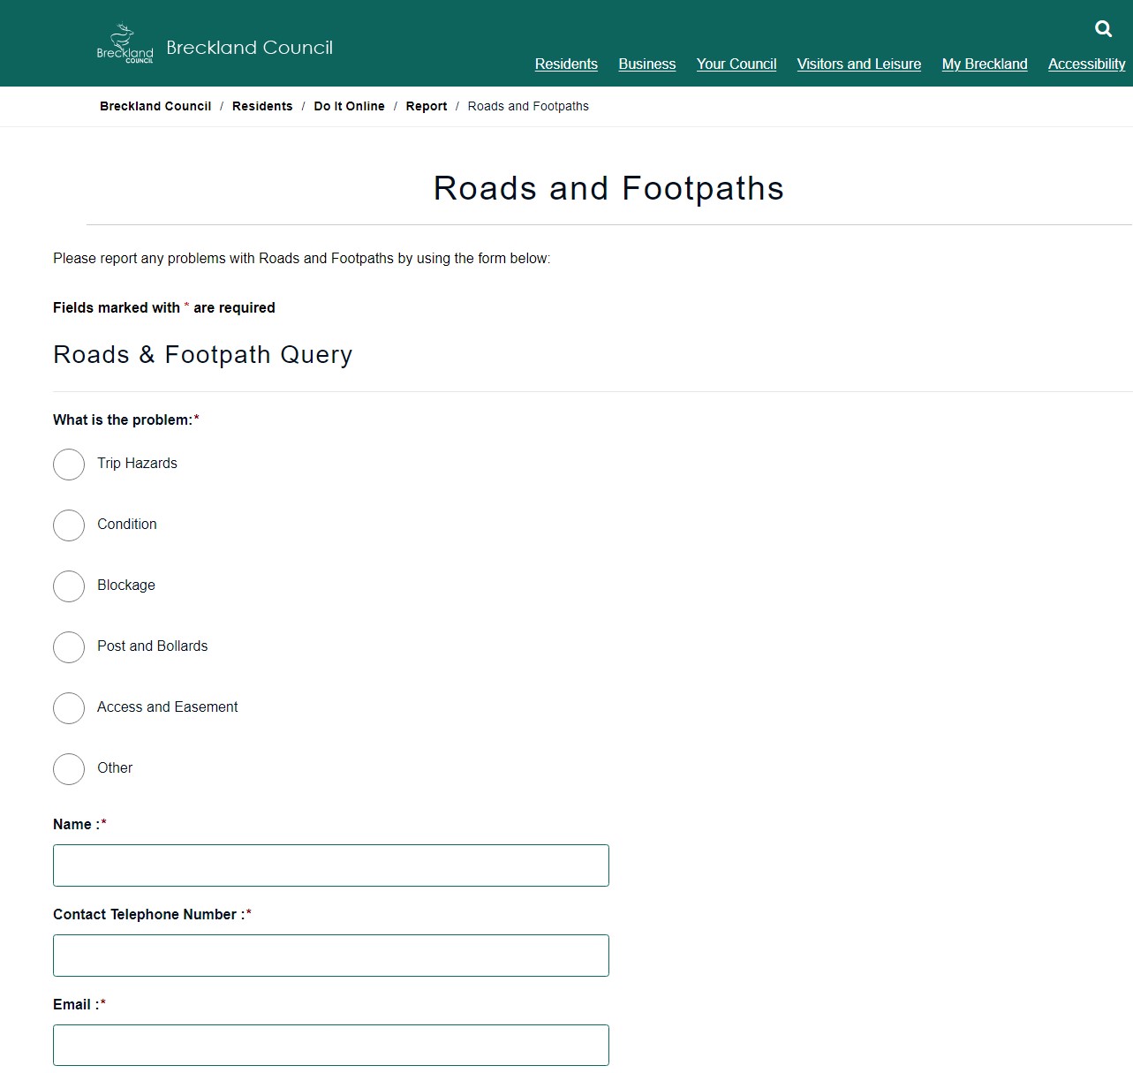
Task: Select the Access and Easement option
Action: pos(69,707)
